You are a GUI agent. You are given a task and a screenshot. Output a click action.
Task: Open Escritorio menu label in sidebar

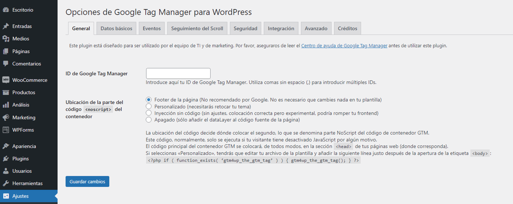click(x=23, y=10)
